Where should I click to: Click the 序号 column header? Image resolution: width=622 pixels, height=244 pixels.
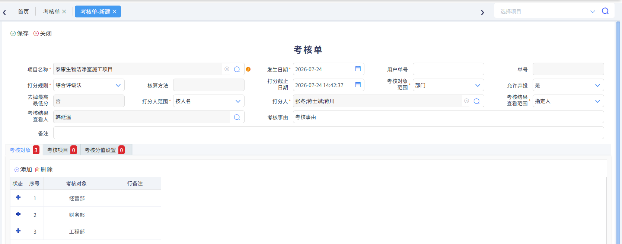tap(34, 183)
